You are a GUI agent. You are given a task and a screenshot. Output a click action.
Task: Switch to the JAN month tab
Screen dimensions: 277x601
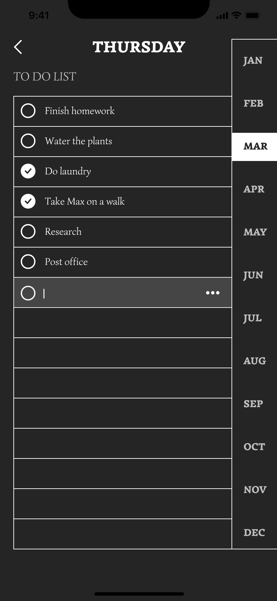pos(253,61)
